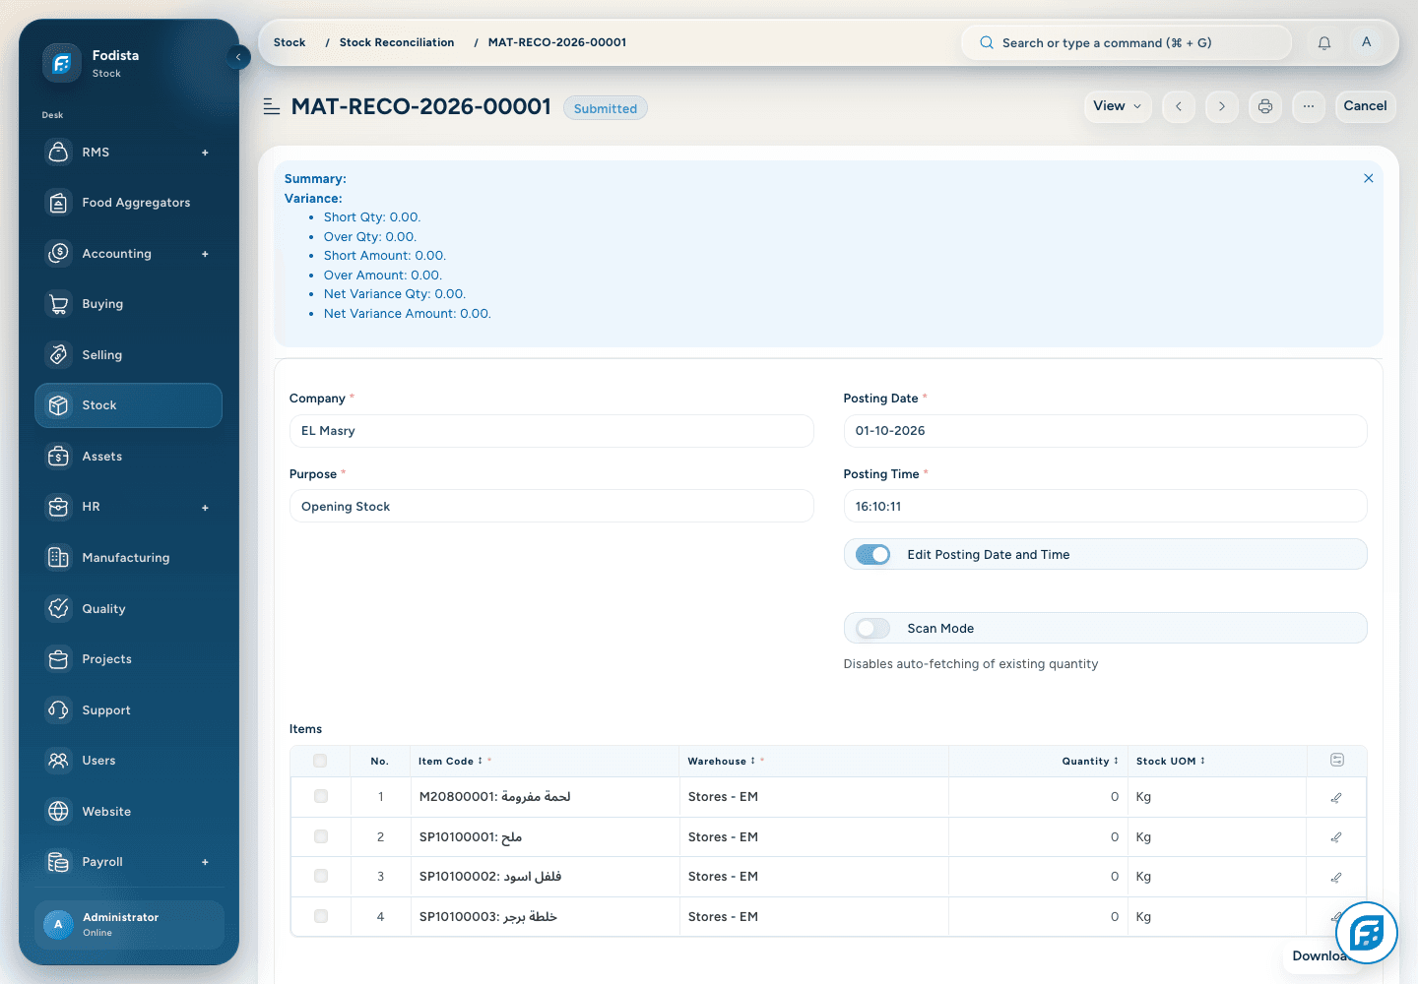Screen dimensions: 1418x984
Task: Print this document using the printer icon
Action: (x=1265, y=106)
